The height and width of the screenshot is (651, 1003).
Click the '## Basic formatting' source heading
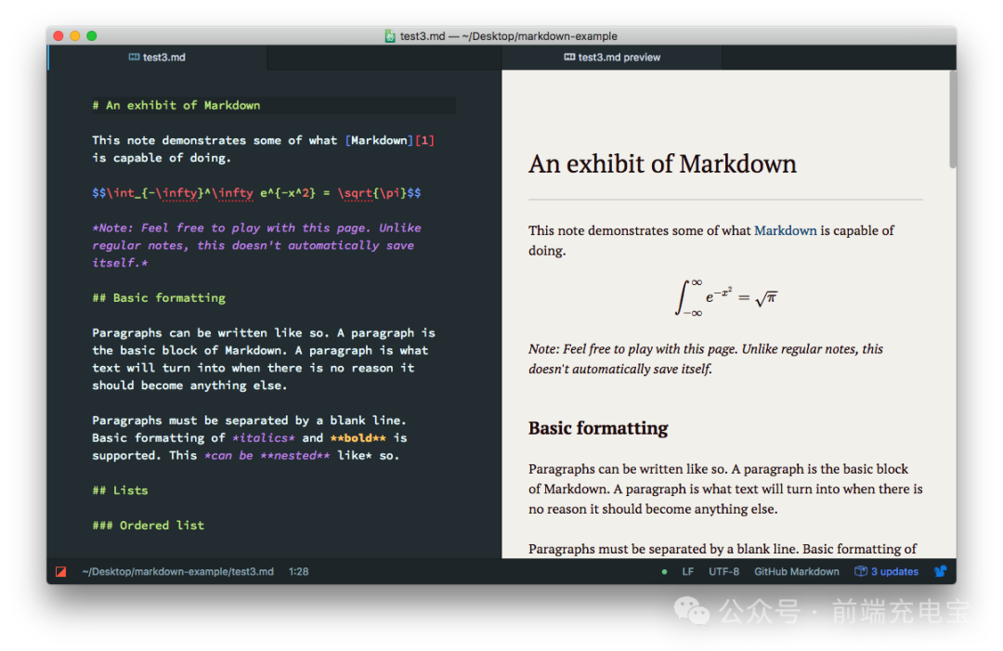click(159, 298)
